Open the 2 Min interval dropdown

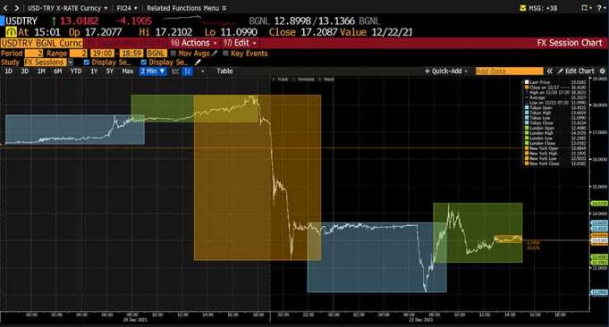point(153,71)
